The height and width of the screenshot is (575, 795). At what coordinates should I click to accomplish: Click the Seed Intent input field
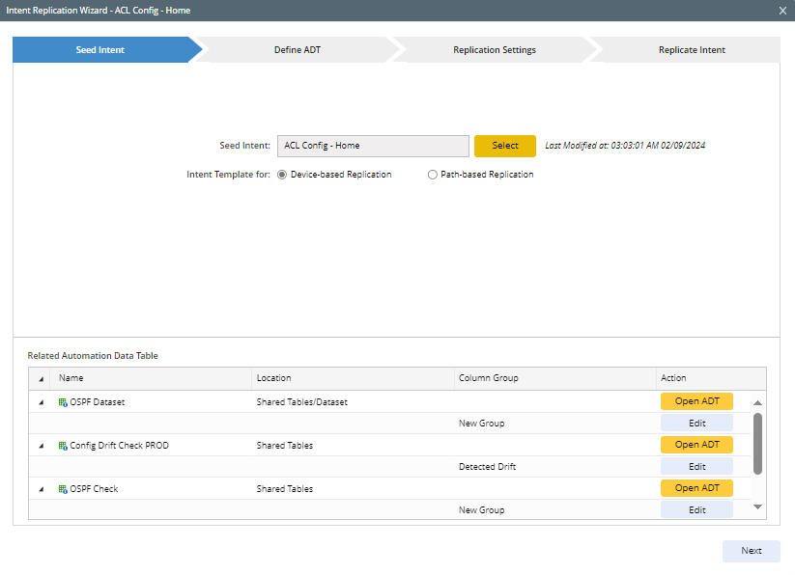tap(373, 146)
